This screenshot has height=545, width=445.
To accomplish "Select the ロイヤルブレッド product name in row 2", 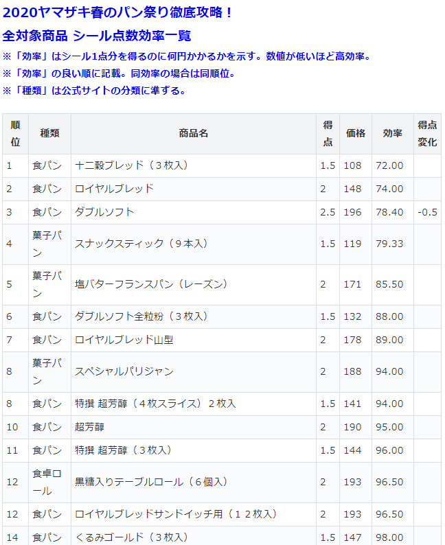I will [x=114, y=189].
